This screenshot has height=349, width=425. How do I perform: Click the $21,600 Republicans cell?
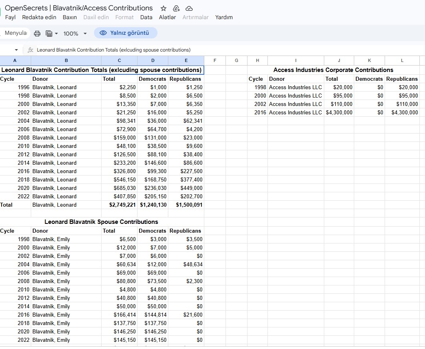tap(186, 315)
